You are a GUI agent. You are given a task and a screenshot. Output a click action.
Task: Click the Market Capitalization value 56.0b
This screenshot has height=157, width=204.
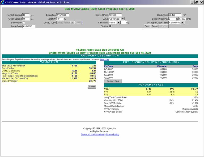(195, 106)
